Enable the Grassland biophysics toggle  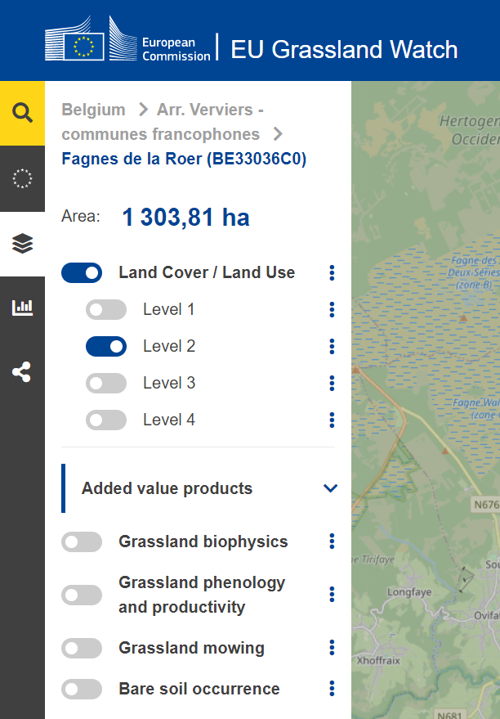point(82,542)
